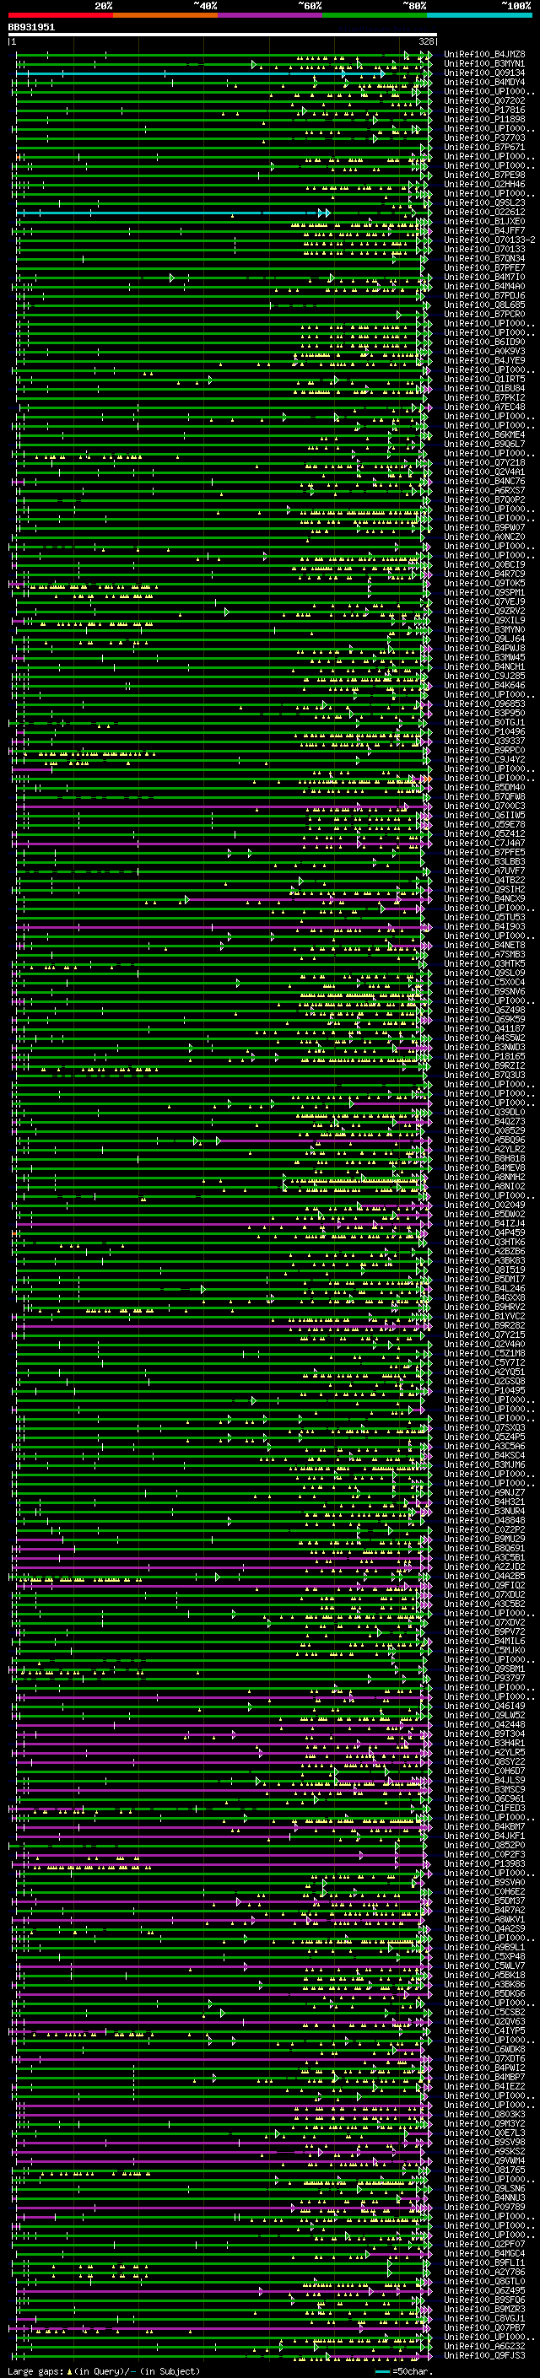The height and width of the screenshot is (2378, 540).
Task: Click the label UniRef100_B4R7C9
Action: [484, 574]
